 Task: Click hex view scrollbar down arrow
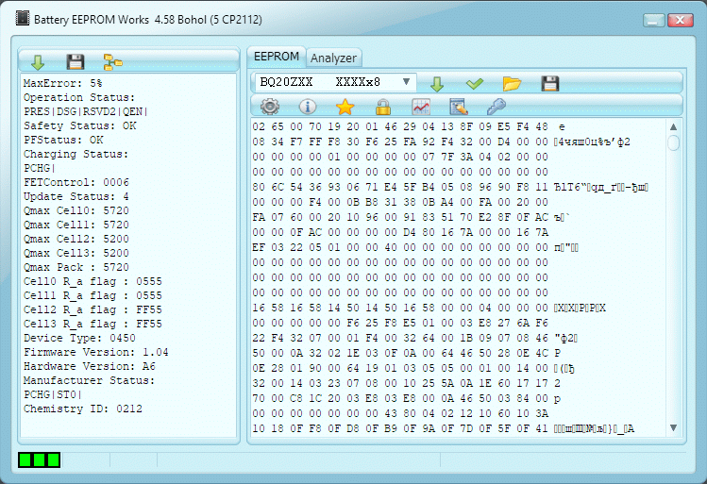pos(673,428)
